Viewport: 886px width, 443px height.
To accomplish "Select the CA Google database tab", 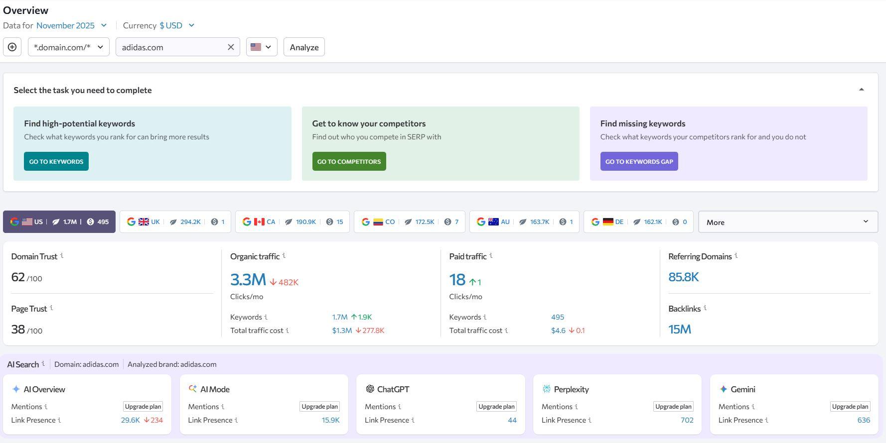I will [x=293, y=222].
